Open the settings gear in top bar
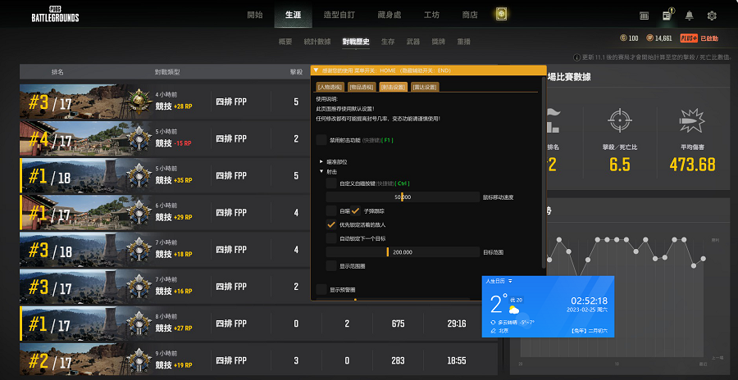Image resolution: width=738 pixels, height=380 pixels. 712,16
